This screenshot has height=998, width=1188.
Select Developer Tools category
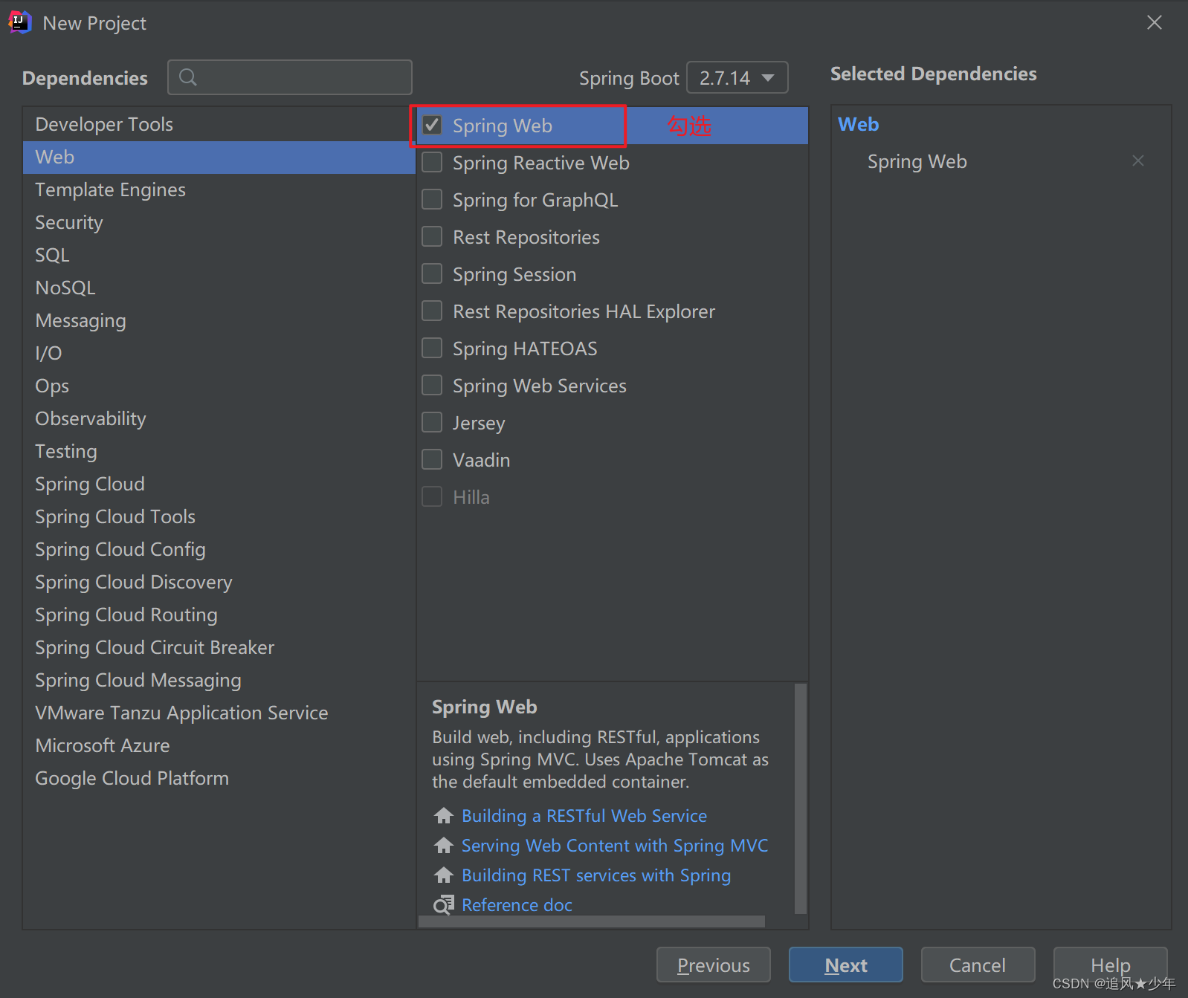coord(219,124)
